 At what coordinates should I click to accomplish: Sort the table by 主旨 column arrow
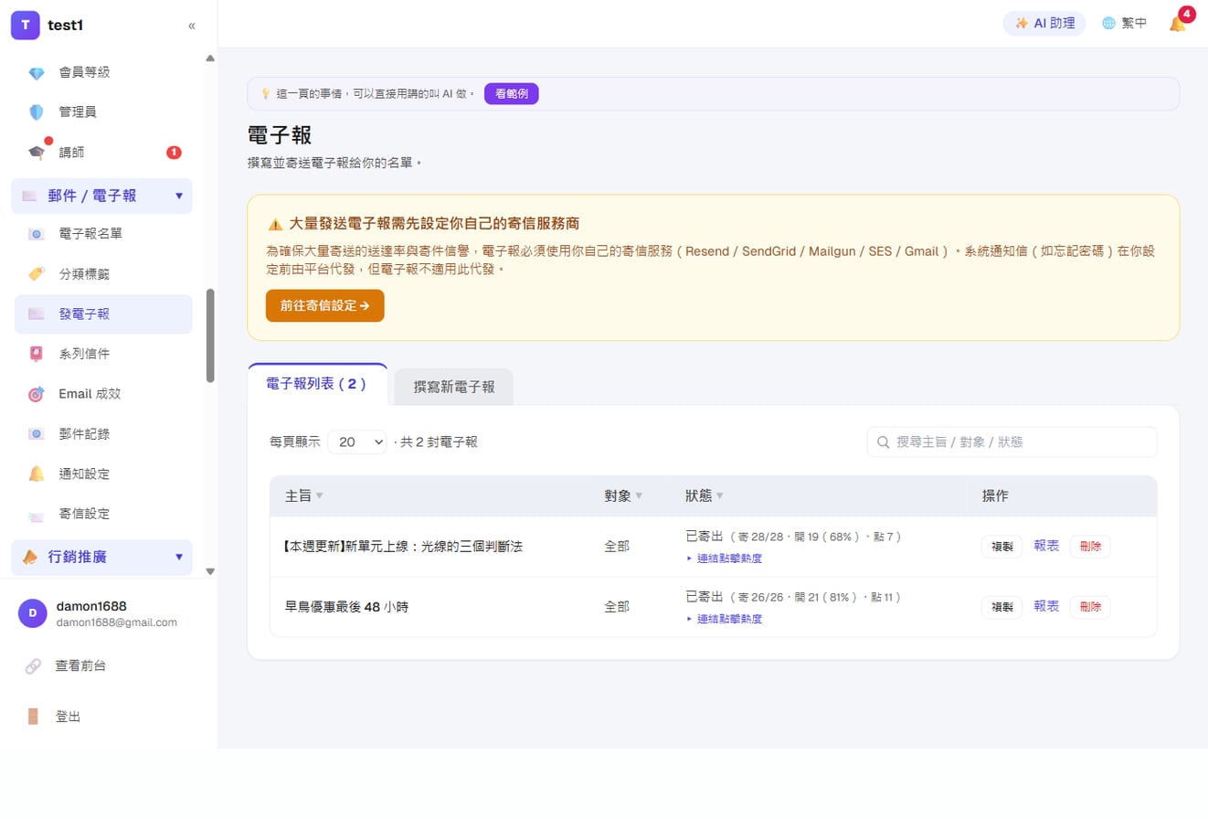(319, 496)
